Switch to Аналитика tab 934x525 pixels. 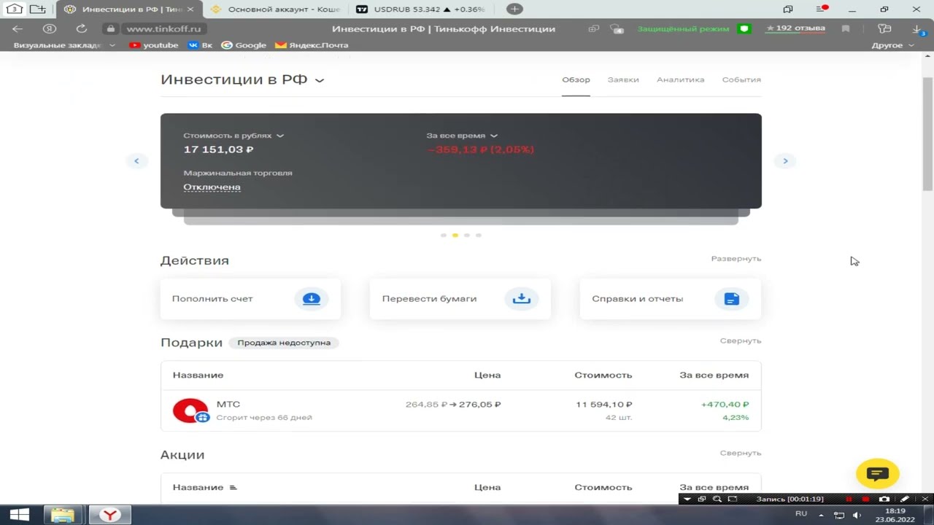680,79
